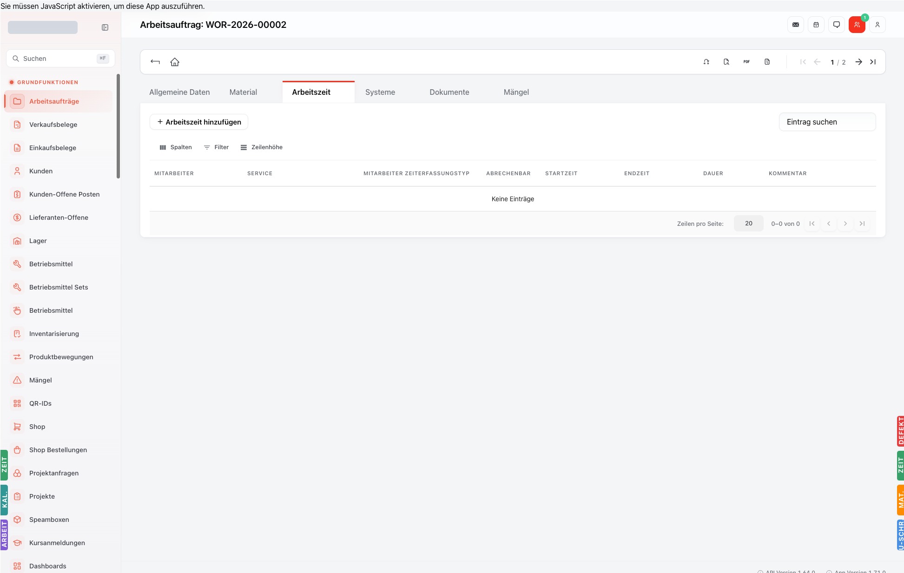Open the rows-per-page selector showing 20

point(748,224)
